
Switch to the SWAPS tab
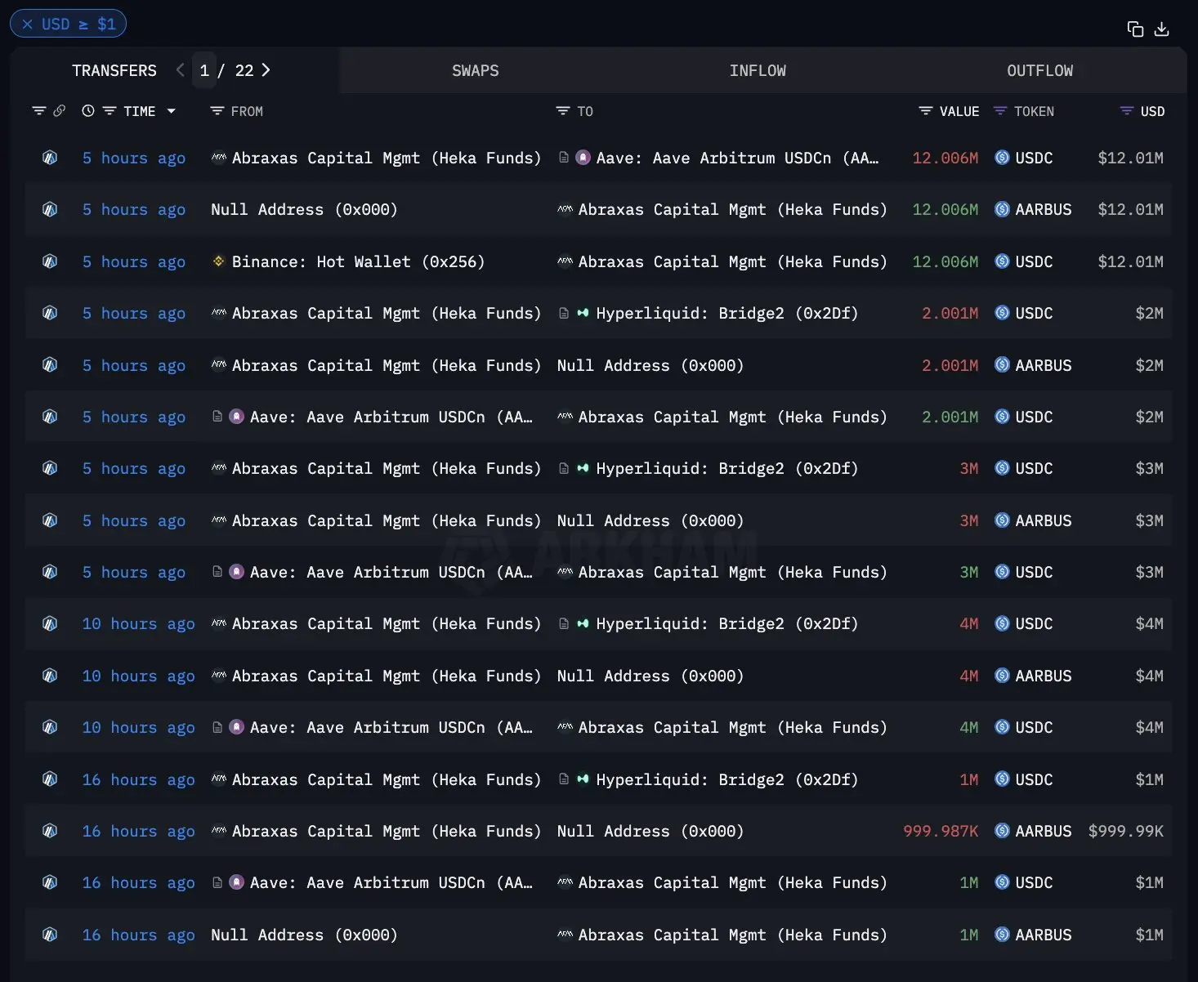[475, 70]
